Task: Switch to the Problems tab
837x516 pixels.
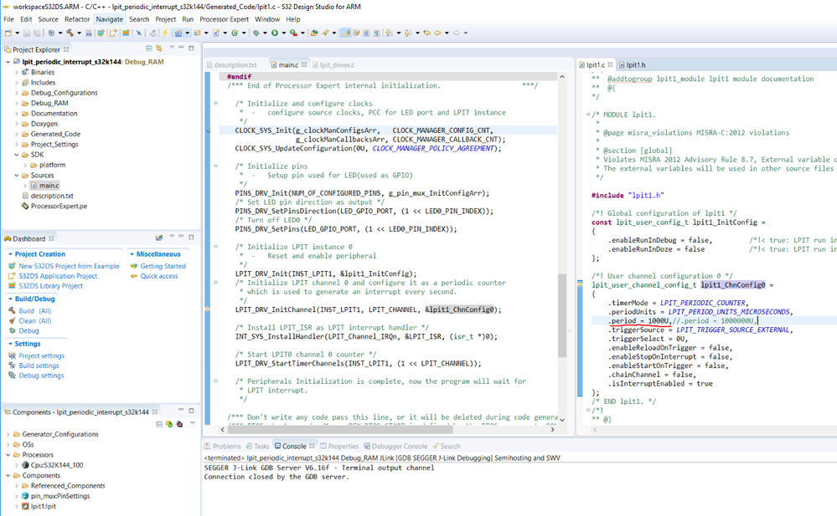Action: point(226,447)
